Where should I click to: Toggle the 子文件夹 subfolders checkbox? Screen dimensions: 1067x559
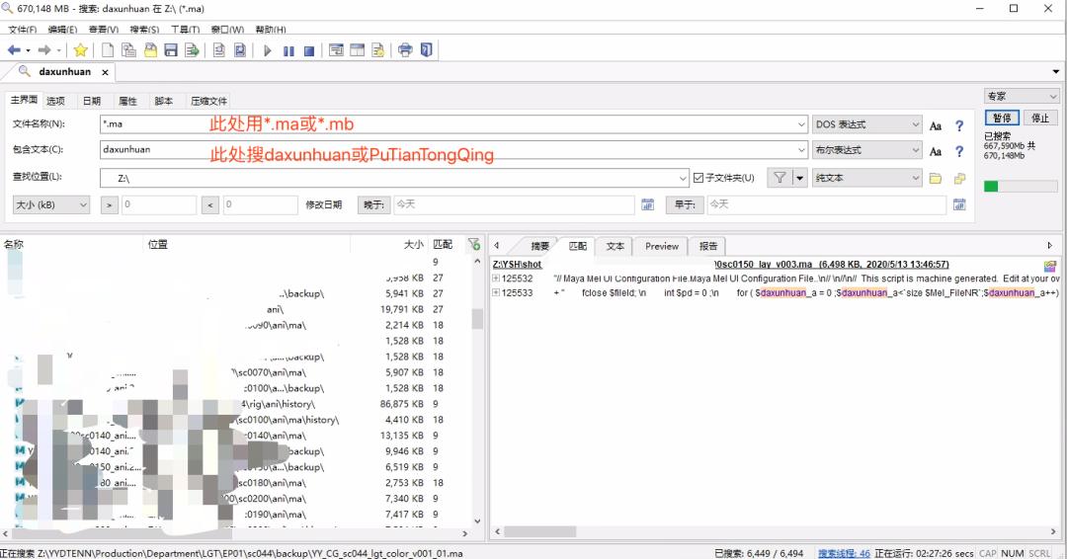click(698, 178)
